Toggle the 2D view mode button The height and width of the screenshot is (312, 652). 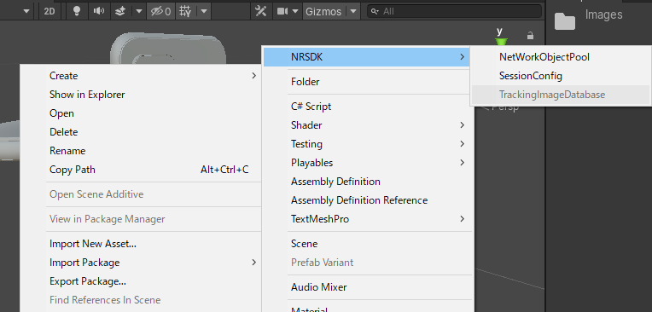pos(49,11)
